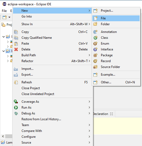Click the brown Enum icon
The image size is (142, 146).
(95, 44)
